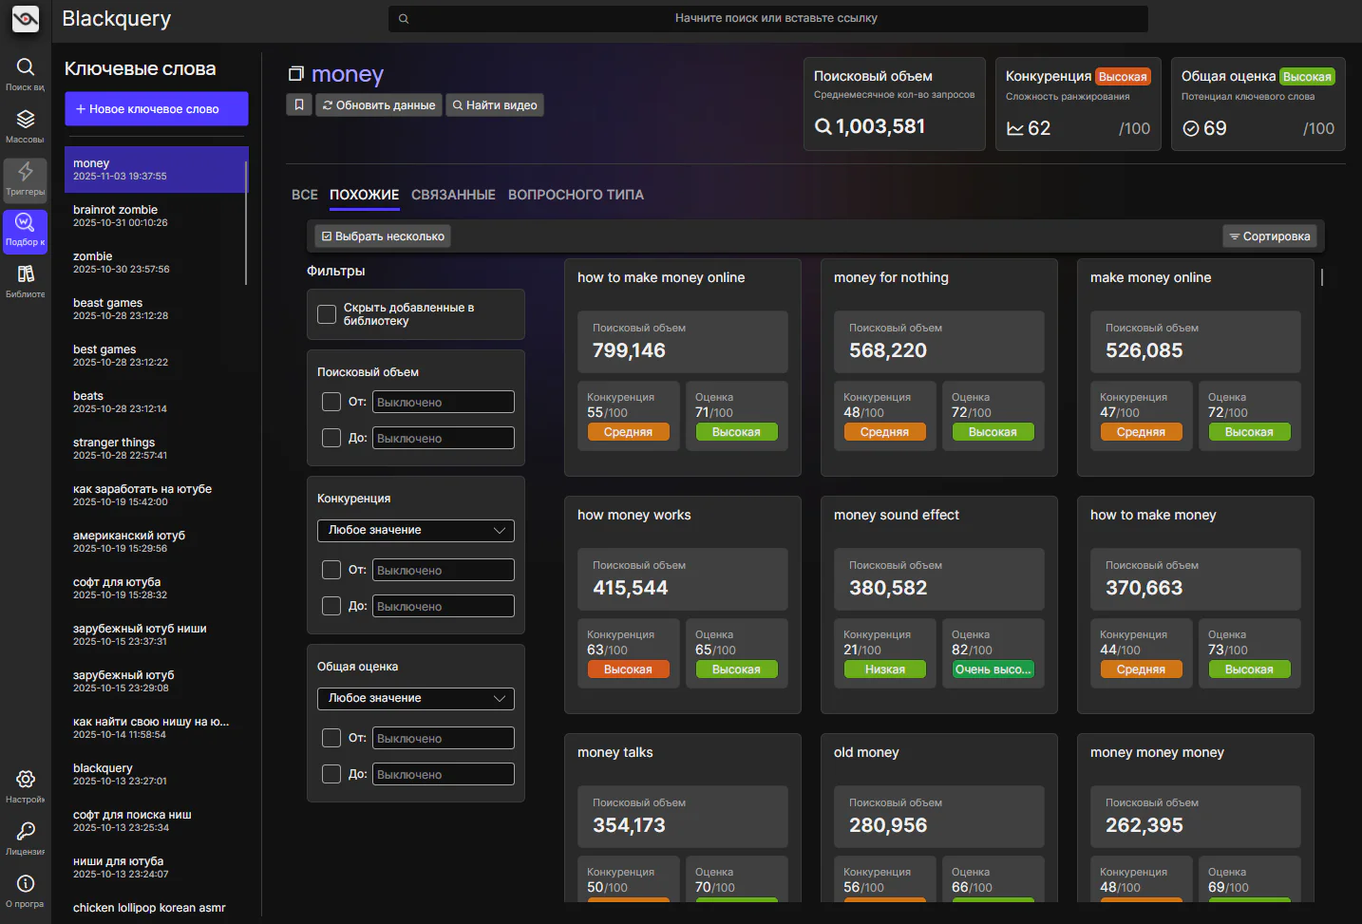The width and height of the screenshot is (1362, 924).
Task: Switch to the СВЯЗАННЫЕ tab
Action: [x=453, y=195]
